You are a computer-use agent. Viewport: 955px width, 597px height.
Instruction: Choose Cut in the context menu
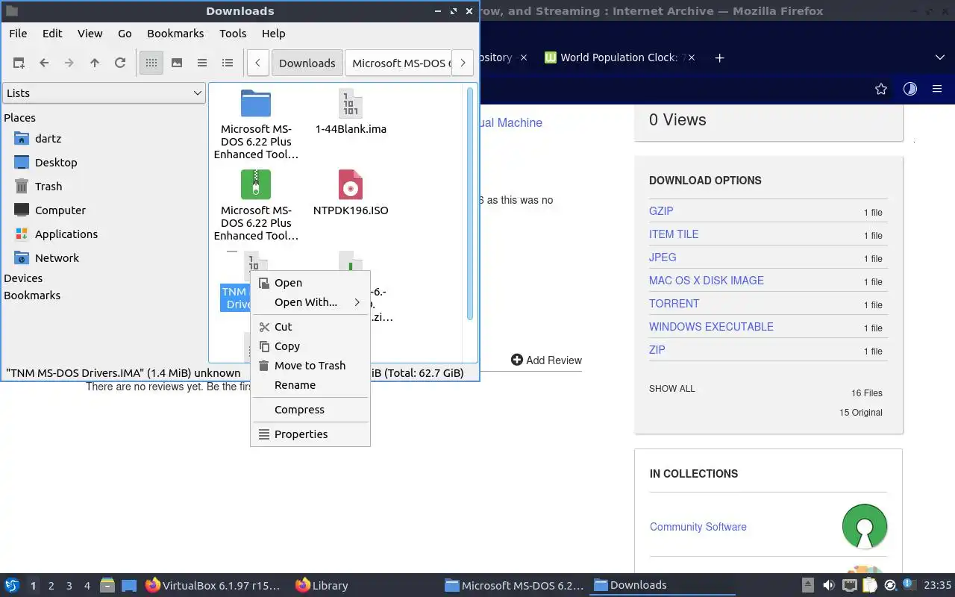click(x=310, y=327)
